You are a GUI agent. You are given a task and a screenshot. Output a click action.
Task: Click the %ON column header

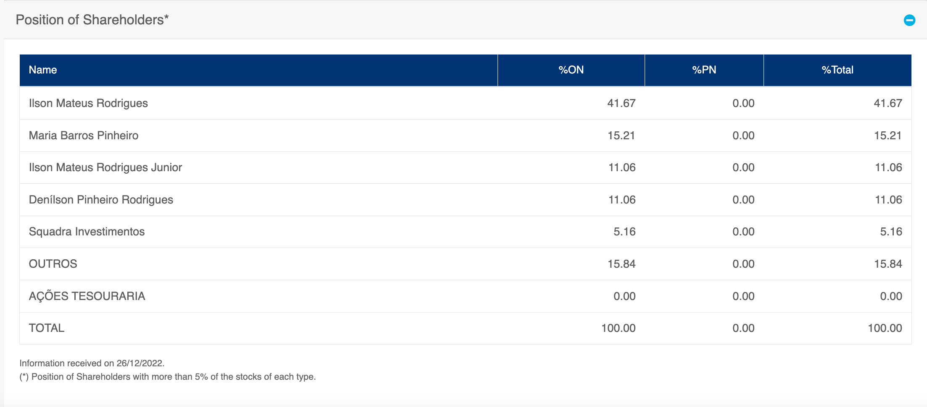571,70
